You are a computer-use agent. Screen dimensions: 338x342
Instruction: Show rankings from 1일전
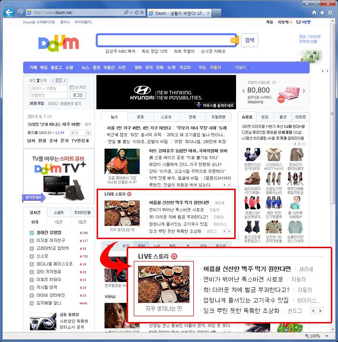pos(59,222)
